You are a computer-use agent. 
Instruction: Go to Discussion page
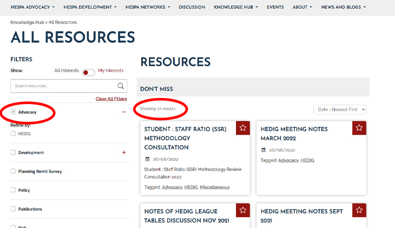192,7
